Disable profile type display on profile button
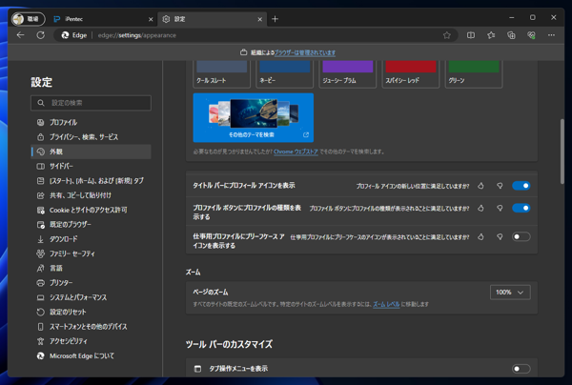572x385 pixels. click(521, 208)
